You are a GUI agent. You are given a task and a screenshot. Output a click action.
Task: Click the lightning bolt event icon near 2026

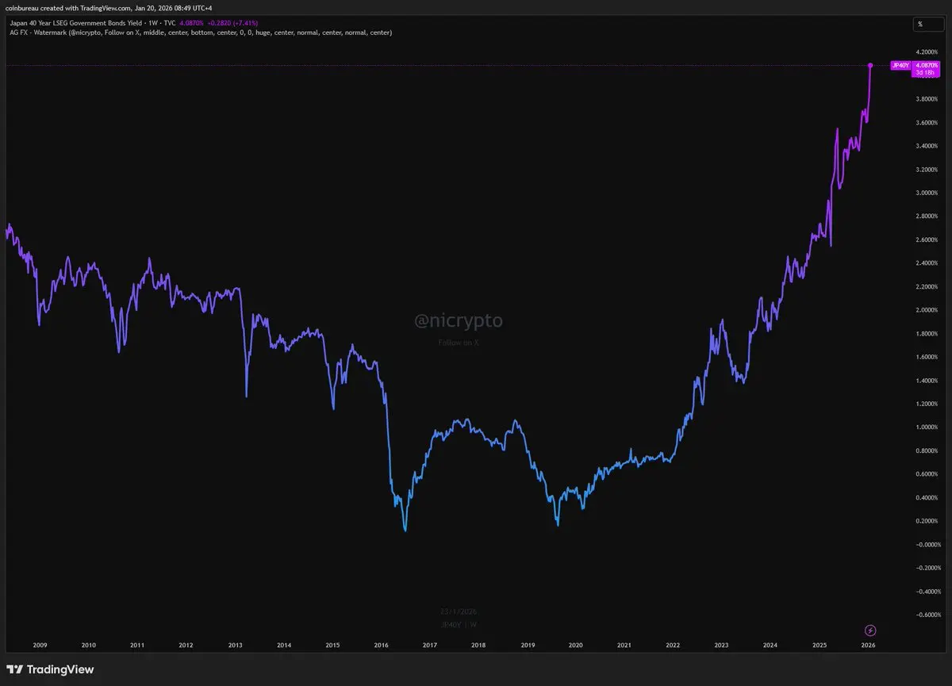coord(870,630)
